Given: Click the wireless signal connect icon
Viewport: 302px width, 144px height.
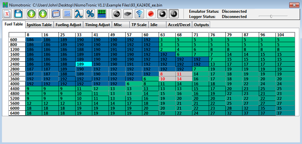Looking at the screenshot, I should coord(139,14).
